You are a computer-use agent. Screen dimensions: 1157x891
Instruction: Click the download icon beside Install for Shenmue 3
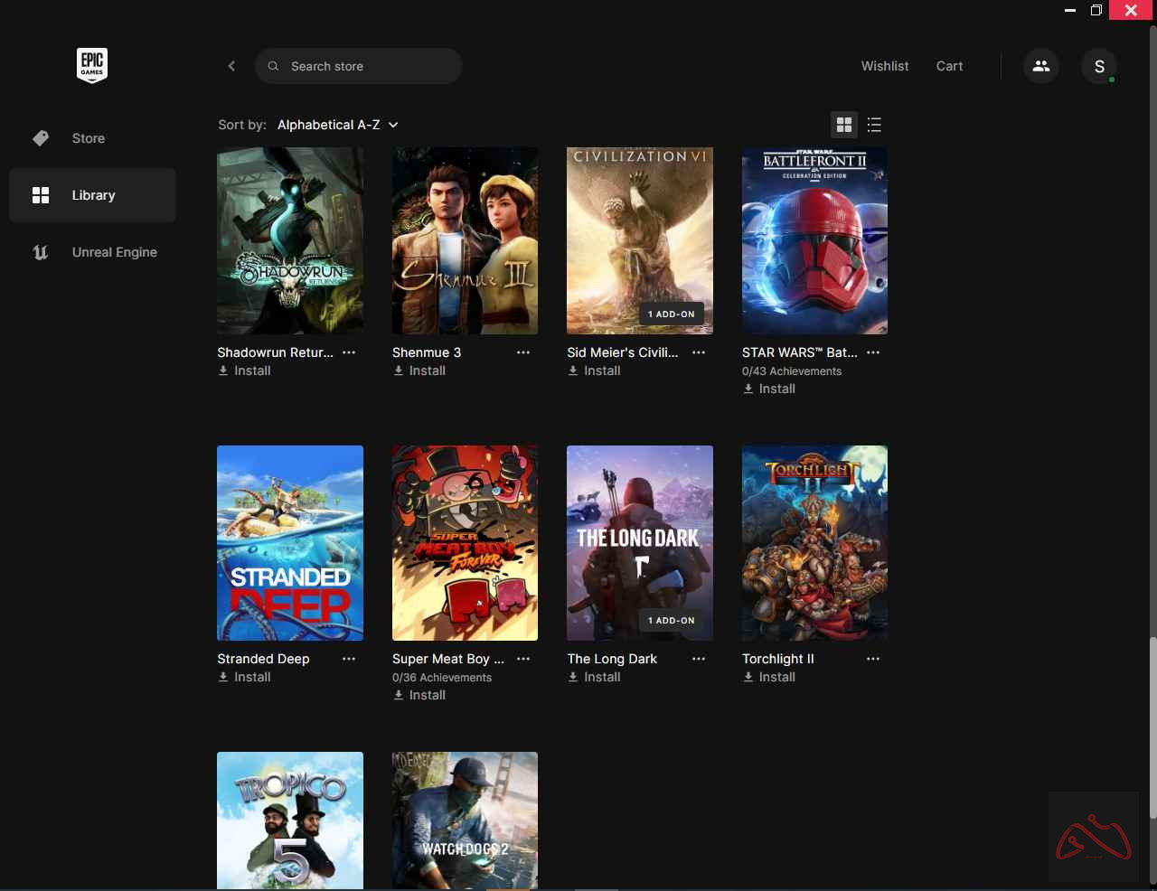coord(398,370)
